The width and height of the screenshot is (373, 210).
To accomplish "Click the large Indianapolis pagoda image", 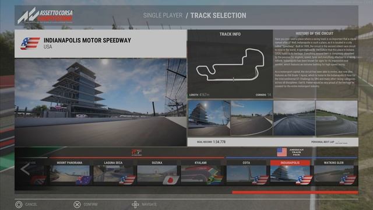I will pos(101,103).
